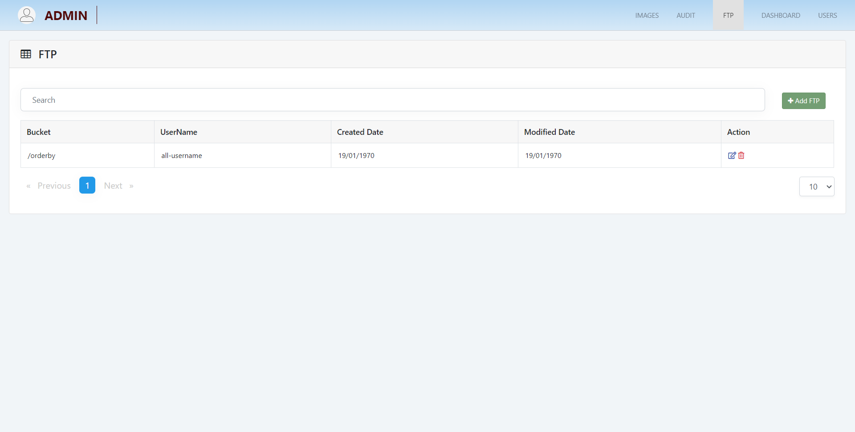Select page 1 in pagination
855x432 pixels.
[x=87, y=186]
